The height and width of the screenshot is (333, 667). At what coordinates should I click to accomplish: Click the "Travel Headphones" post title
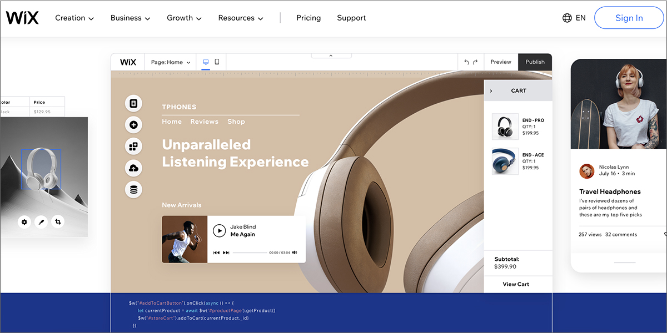[610, 191]
